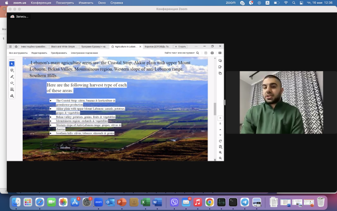
Task: Click the Найти текст или инструмент search field
Action: click(x=180, y=53)
